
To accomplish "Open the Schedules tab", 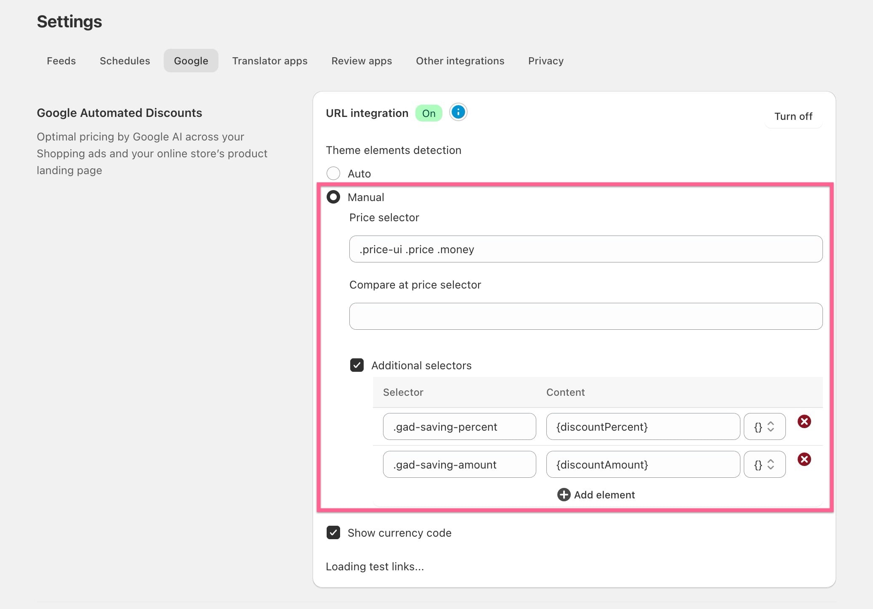I will click(x=125, y=61).
